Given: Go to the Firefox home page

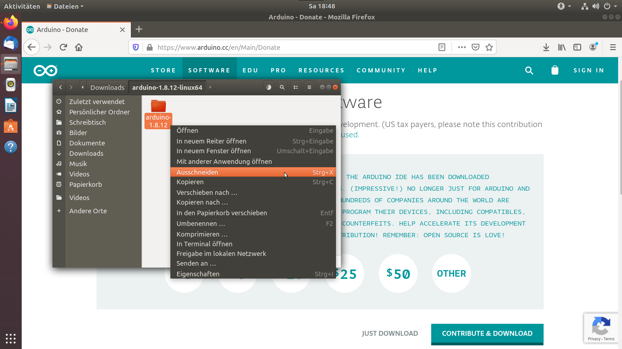Looking at the screenshot, I should (79, 47).
